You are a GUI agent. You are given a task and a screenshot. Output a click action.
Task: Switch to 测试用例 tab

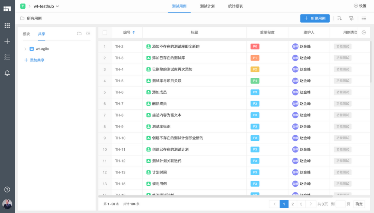[x=179, y=6]
